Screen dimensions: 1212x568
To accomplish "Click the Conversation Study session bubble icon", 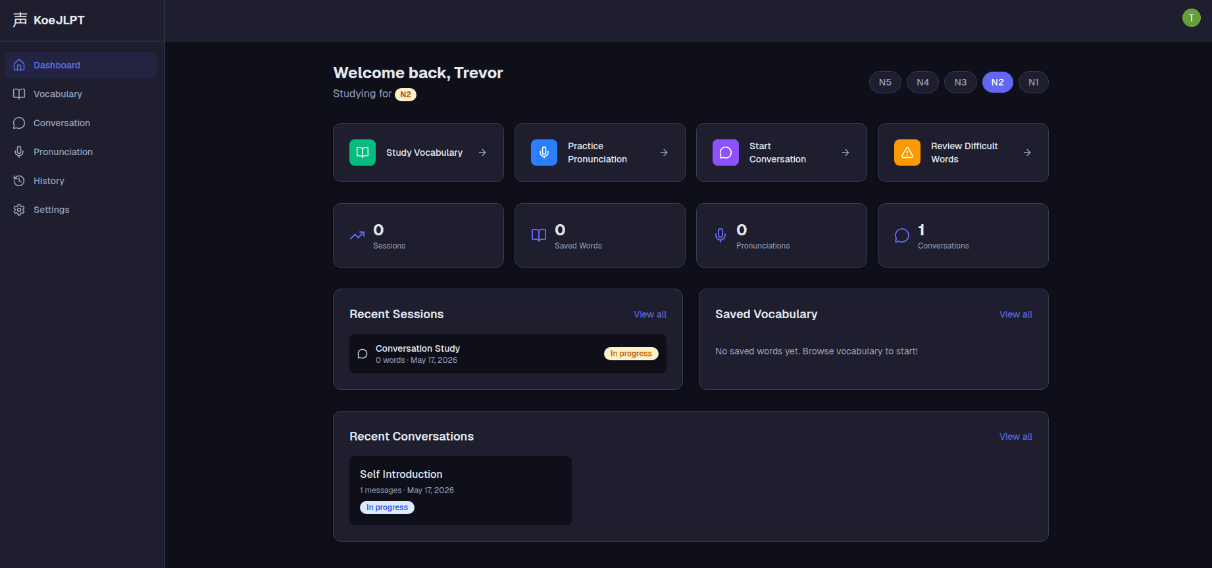I will (x=363, y=354).
